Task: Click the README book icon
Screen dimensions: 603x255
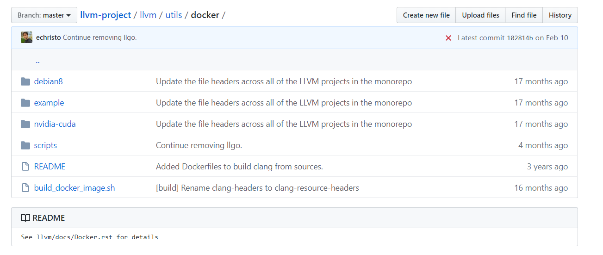Action: pyautogui.click(x=25, y=218)
